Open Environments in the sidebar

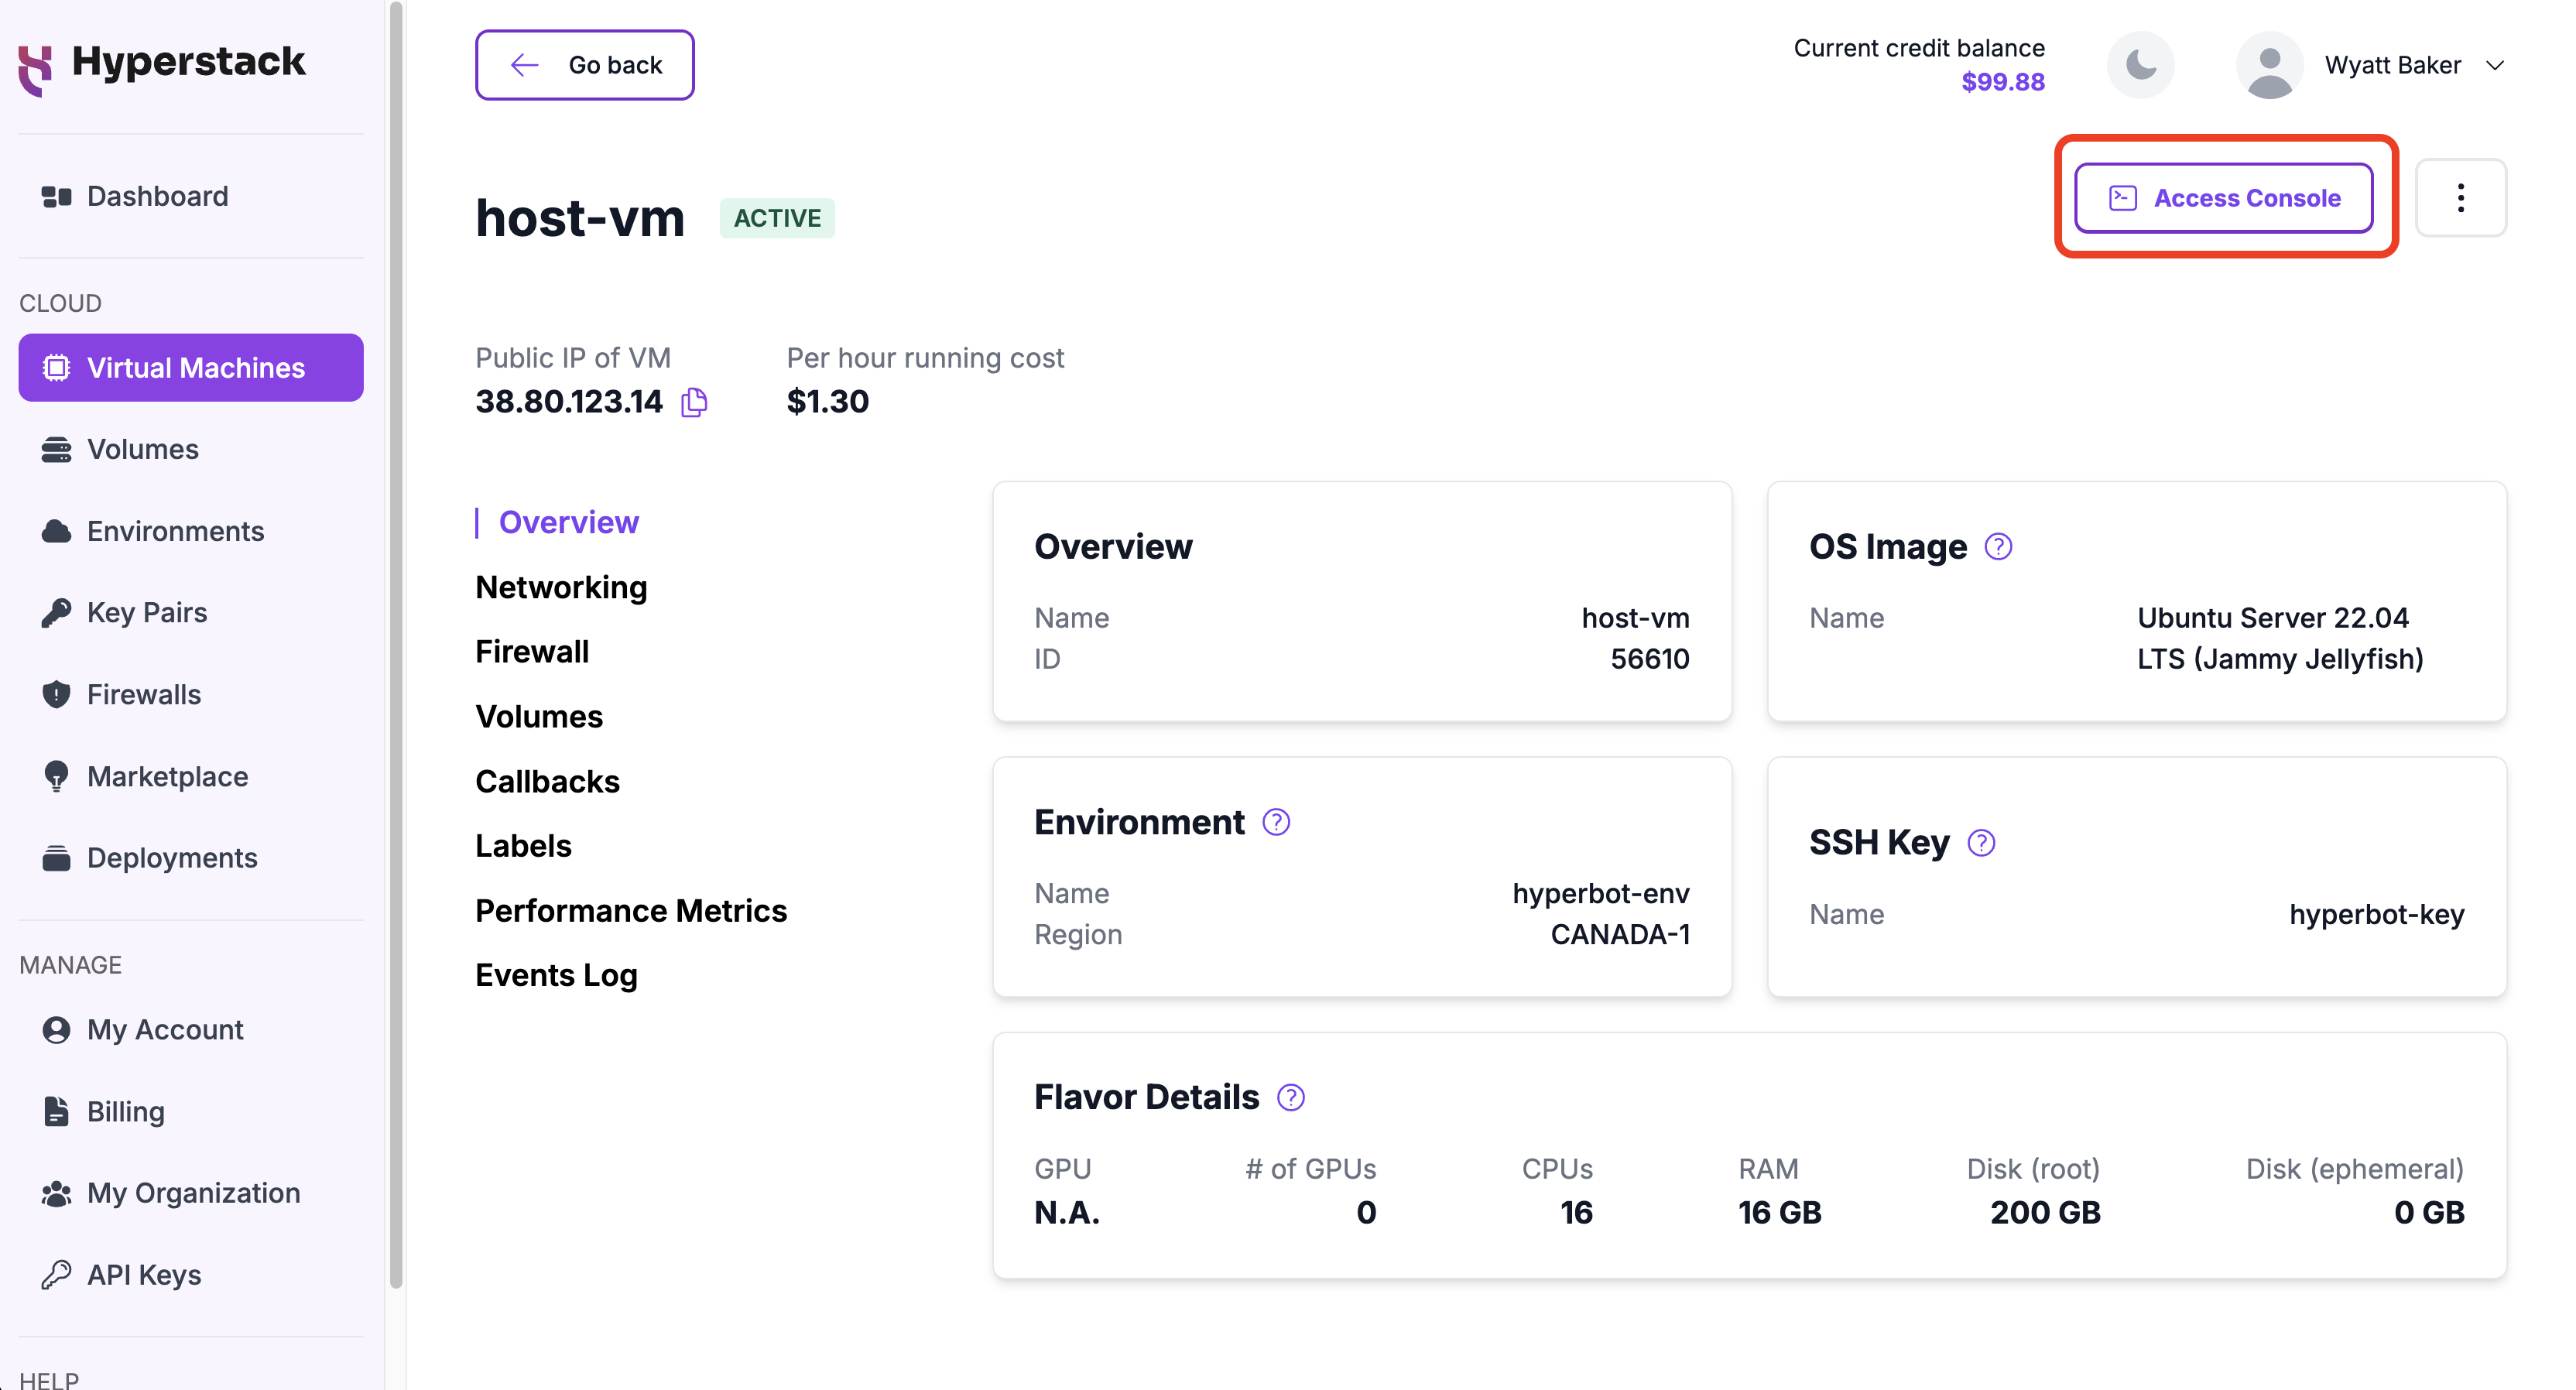coord(191,532)
